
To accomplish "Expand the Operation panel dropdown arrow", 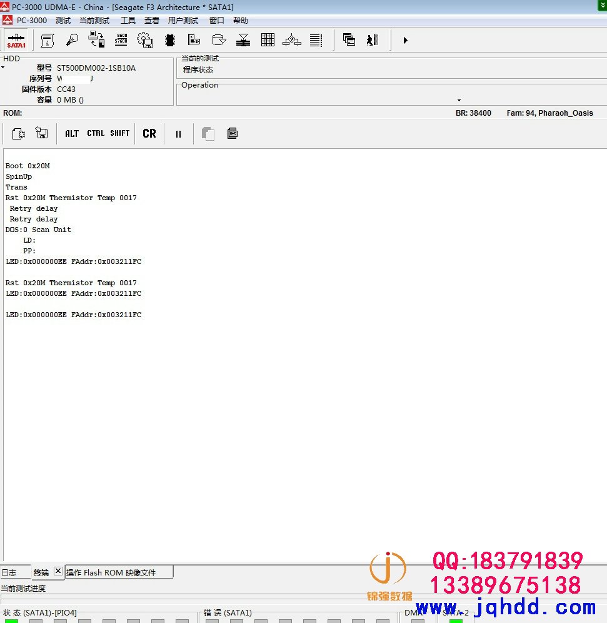I will [x=459, y=100].
